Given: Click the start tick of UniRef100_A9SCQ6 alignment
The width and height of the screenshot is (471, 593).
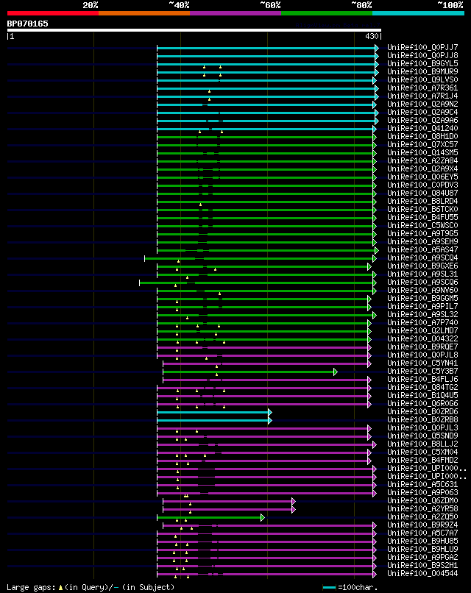Looking at the screenshot, I should pyautogui.click(x=140, y=283).
